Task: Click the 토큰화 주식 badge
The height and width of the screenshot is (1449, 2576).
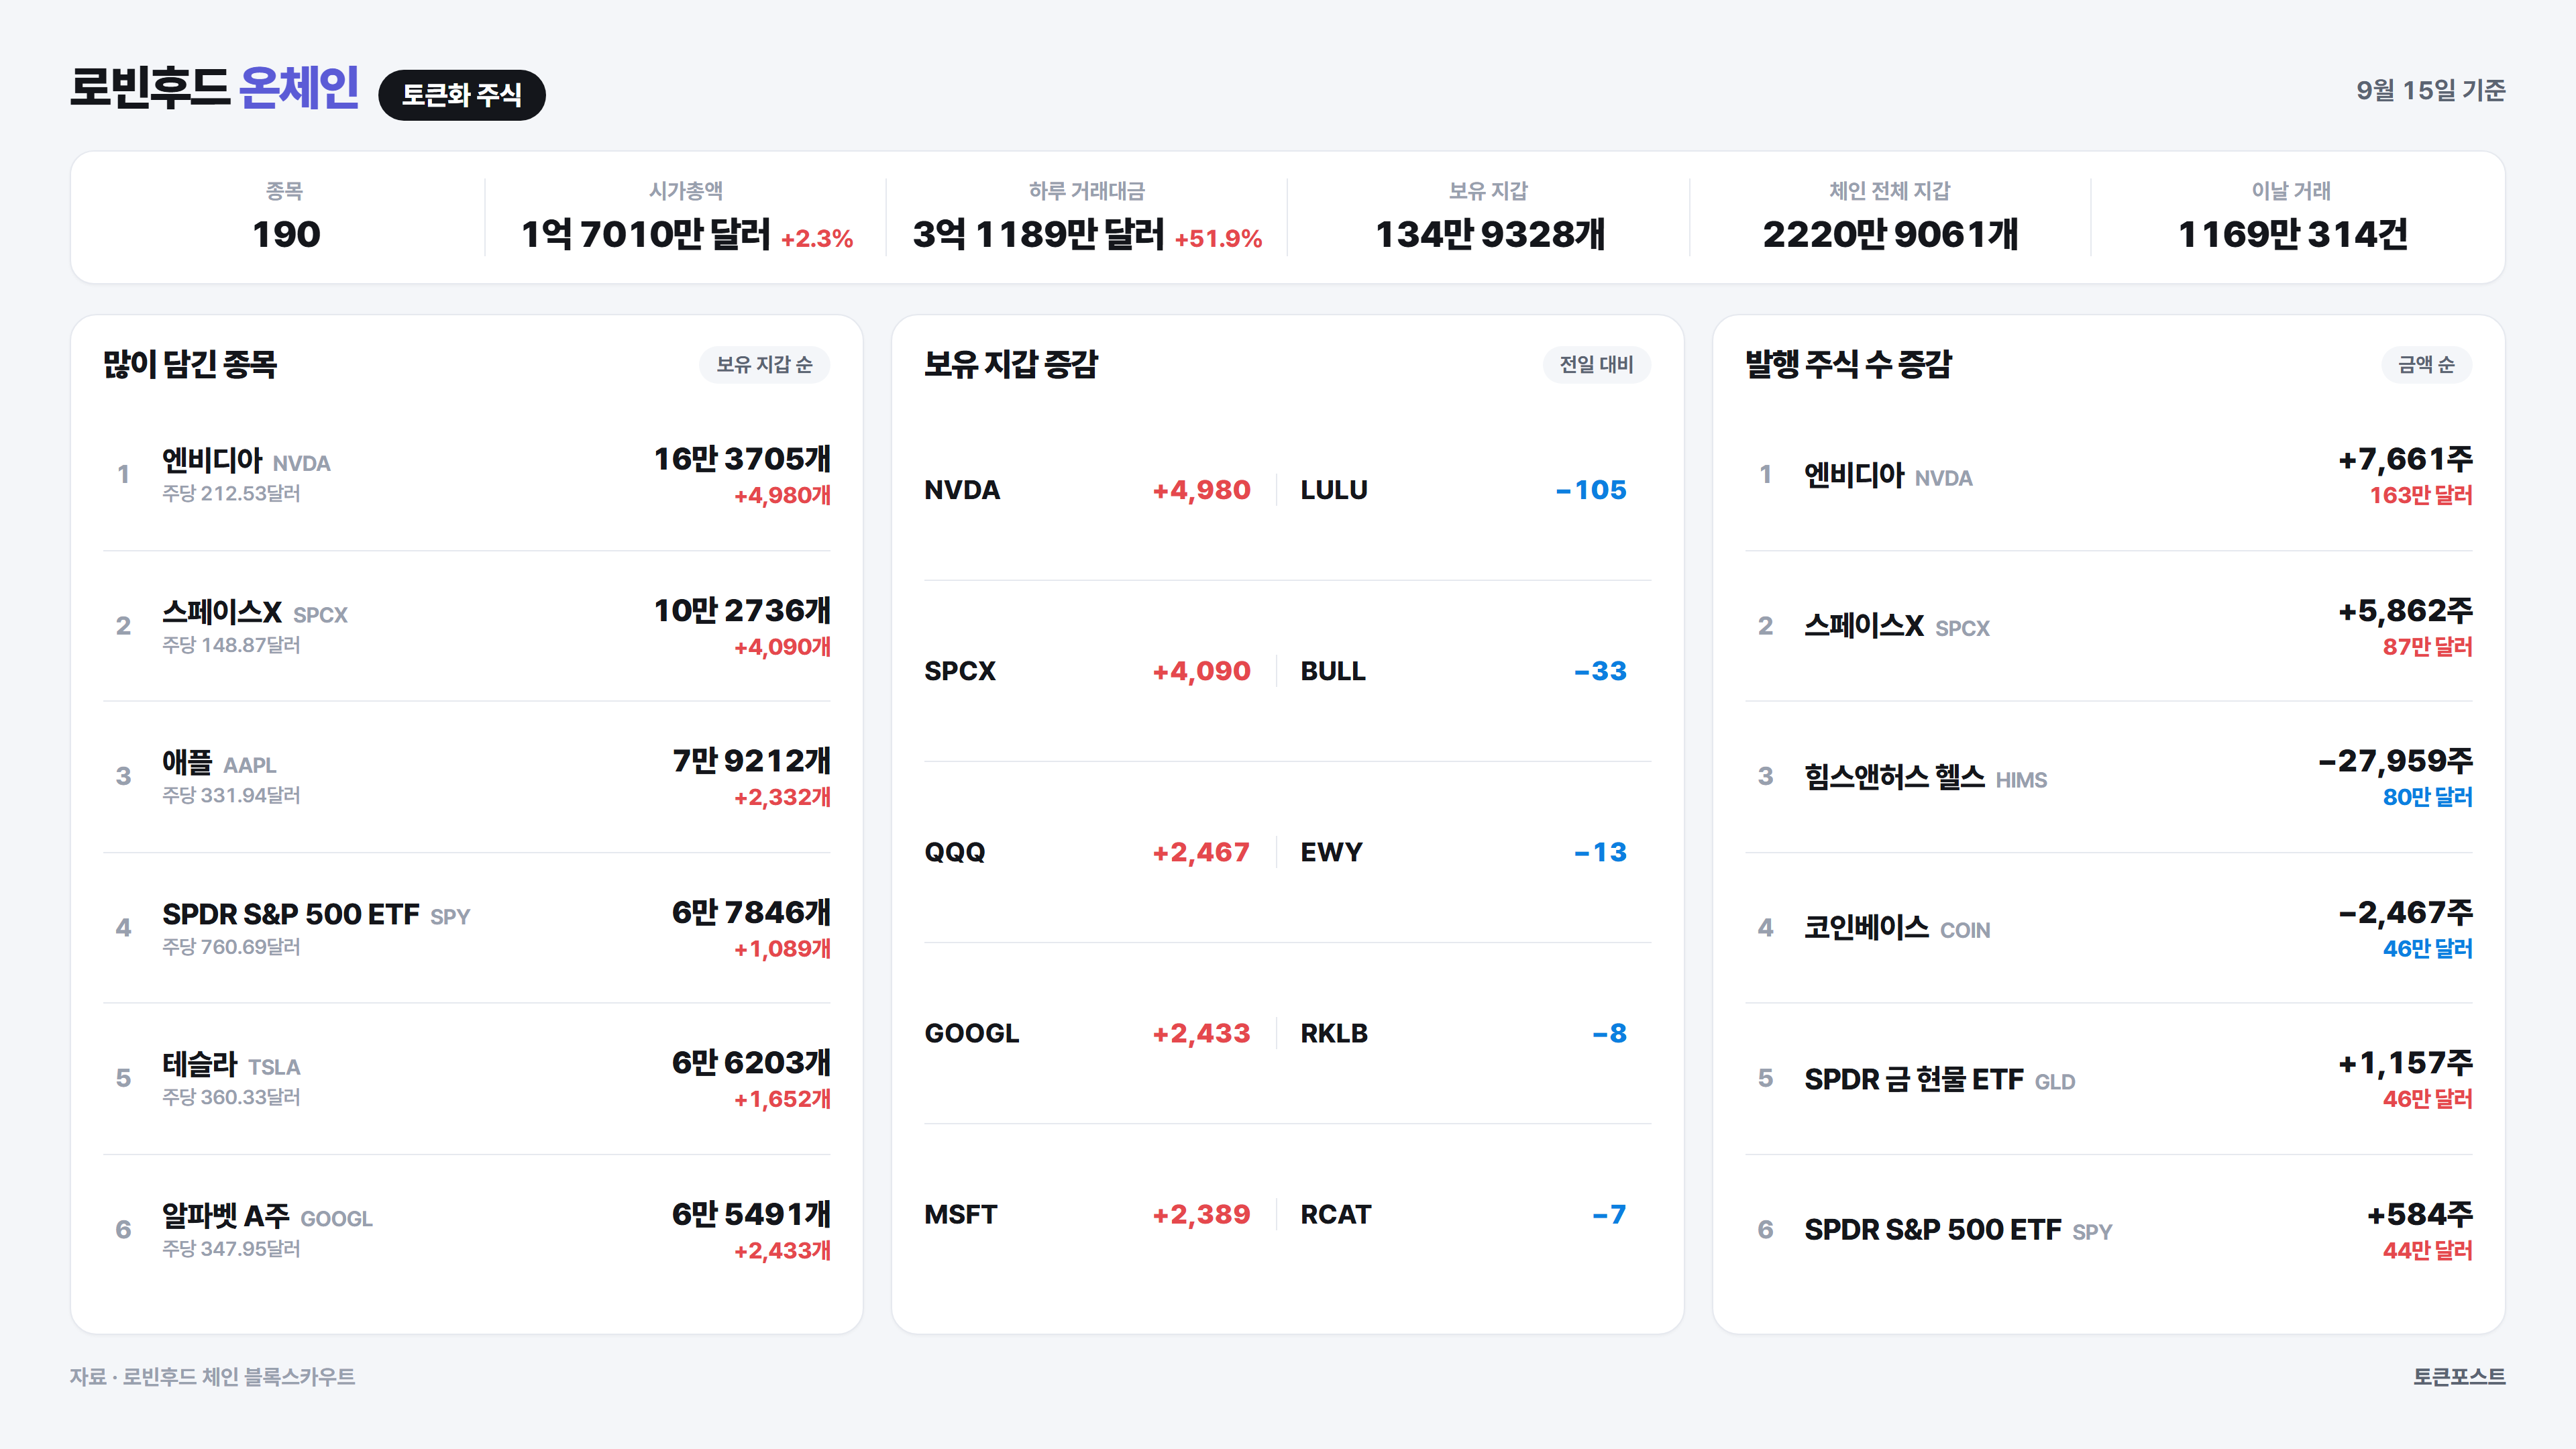Action: [461, 95]
